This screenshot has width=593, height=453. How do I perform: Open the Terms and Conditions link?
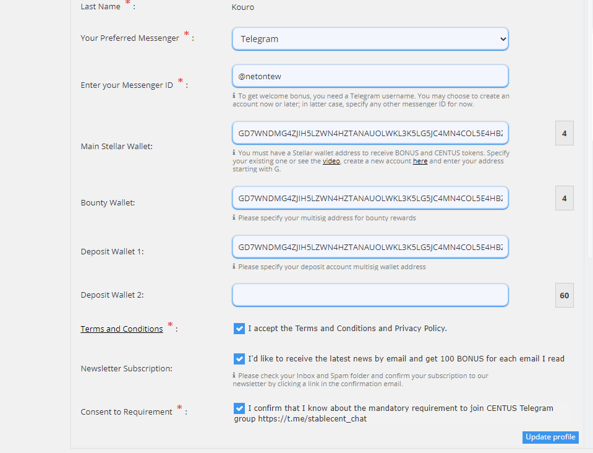point(121,329)
